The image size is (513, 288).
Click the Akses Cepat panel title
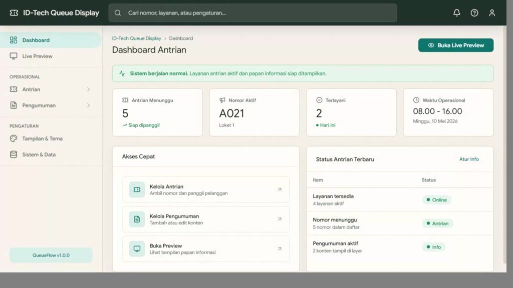pos(138,156)
